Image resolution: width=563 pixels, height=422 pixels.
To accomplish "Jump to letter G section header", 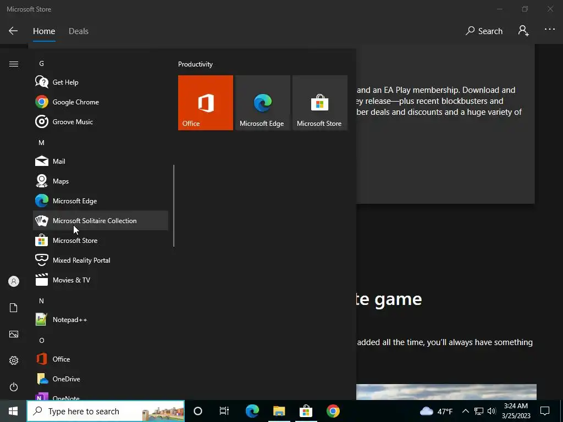I will (x=42, y=64).
